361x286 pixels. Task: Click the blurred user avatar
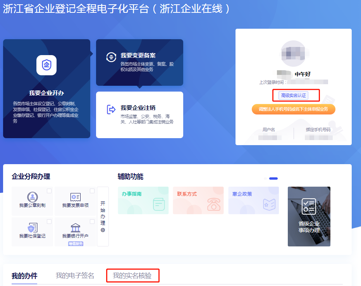(293, 54)
